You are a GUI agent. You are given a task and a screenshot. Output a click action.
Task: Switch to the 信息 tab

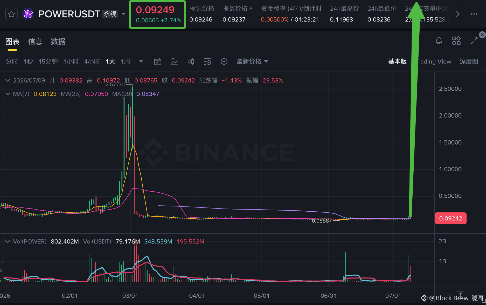pos(35,41)
